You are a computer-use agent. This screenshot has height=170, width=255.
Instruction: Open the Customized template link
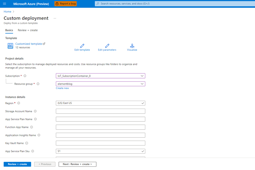[x=29, y=44]
